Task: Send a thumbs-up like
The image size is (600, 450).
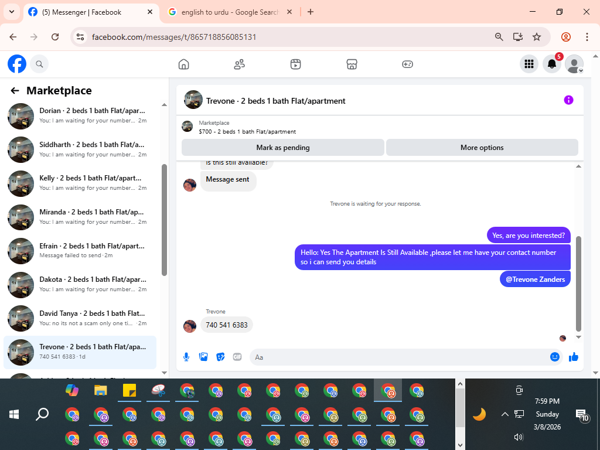Action: coord(573,357)
